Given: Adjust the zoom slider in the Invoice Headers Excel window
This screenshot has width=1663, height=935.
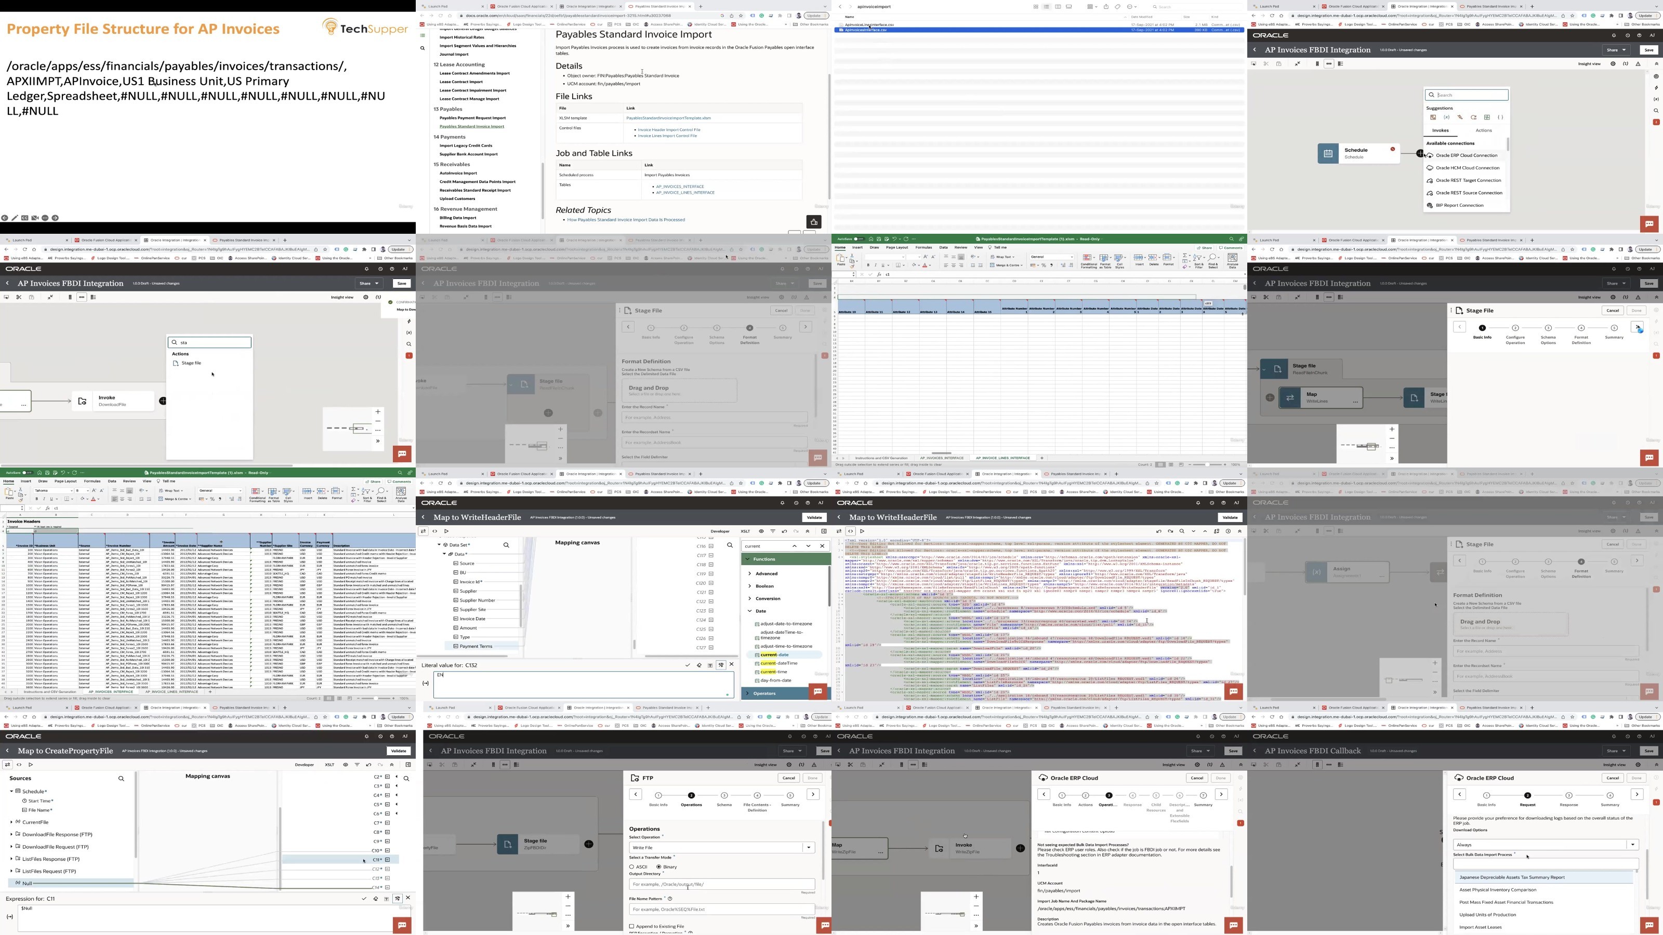Looking at the screenshot, I should pos(376,698).
